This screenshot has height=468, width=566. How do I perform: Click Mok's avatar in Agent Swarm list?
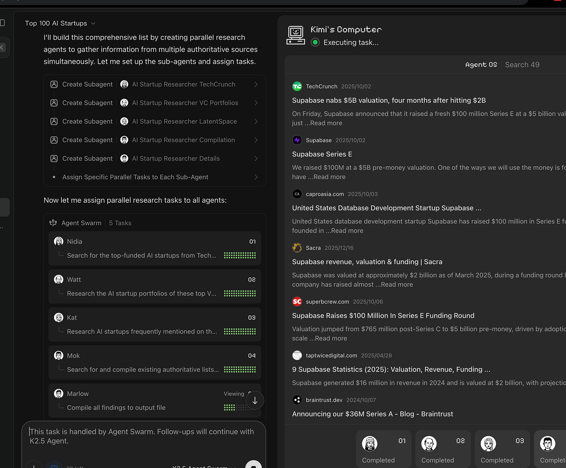(x=59, y=356)
